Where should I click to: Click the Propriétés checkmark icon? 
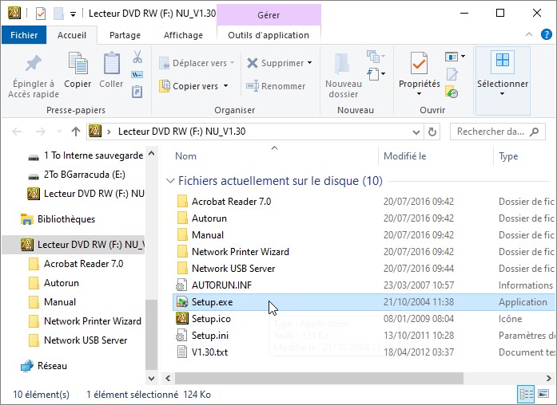[x=419, y=64]
